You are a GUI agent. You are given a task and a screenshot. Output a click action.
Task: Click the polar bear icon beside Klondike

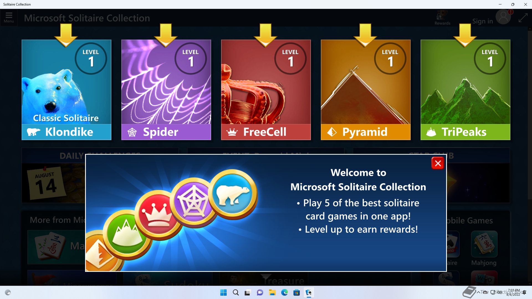[x=34, y=132]
